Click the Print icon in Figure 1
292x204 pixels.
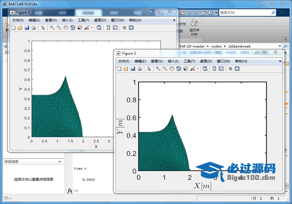click(33, 28)
